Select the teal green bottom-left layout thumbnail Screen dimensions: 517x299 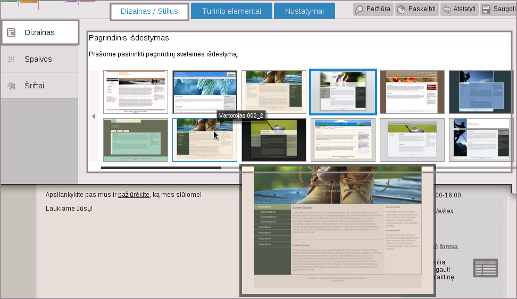136,139
